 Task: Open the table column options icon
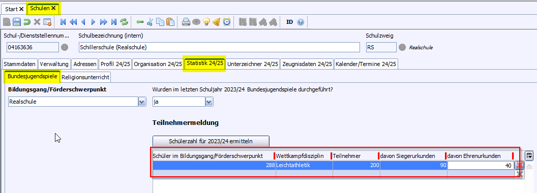coord(529,156)
